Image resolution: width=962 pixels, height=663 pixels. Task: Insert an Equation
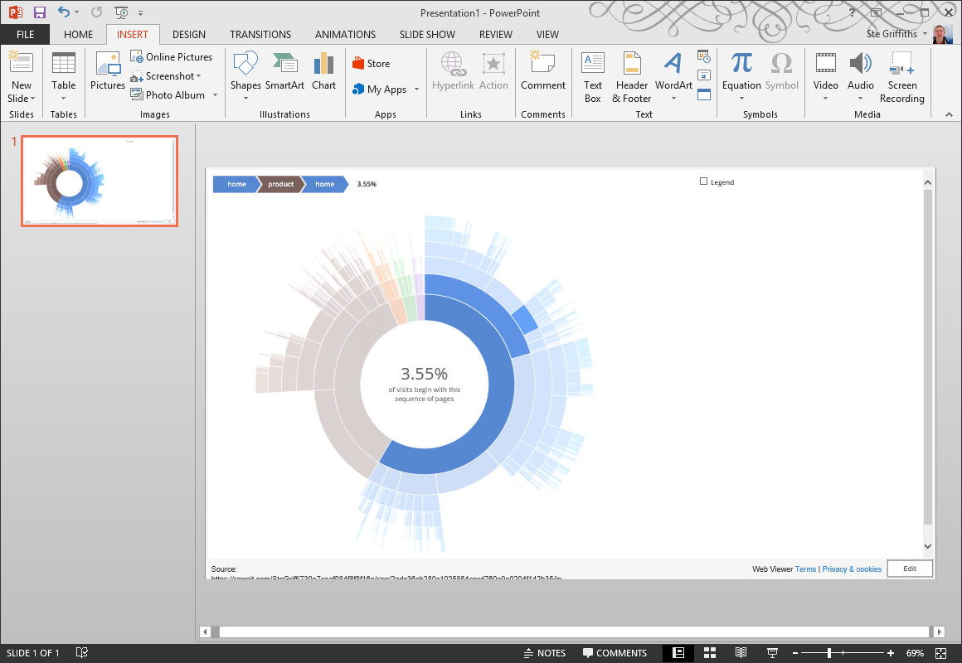point(741,74)
